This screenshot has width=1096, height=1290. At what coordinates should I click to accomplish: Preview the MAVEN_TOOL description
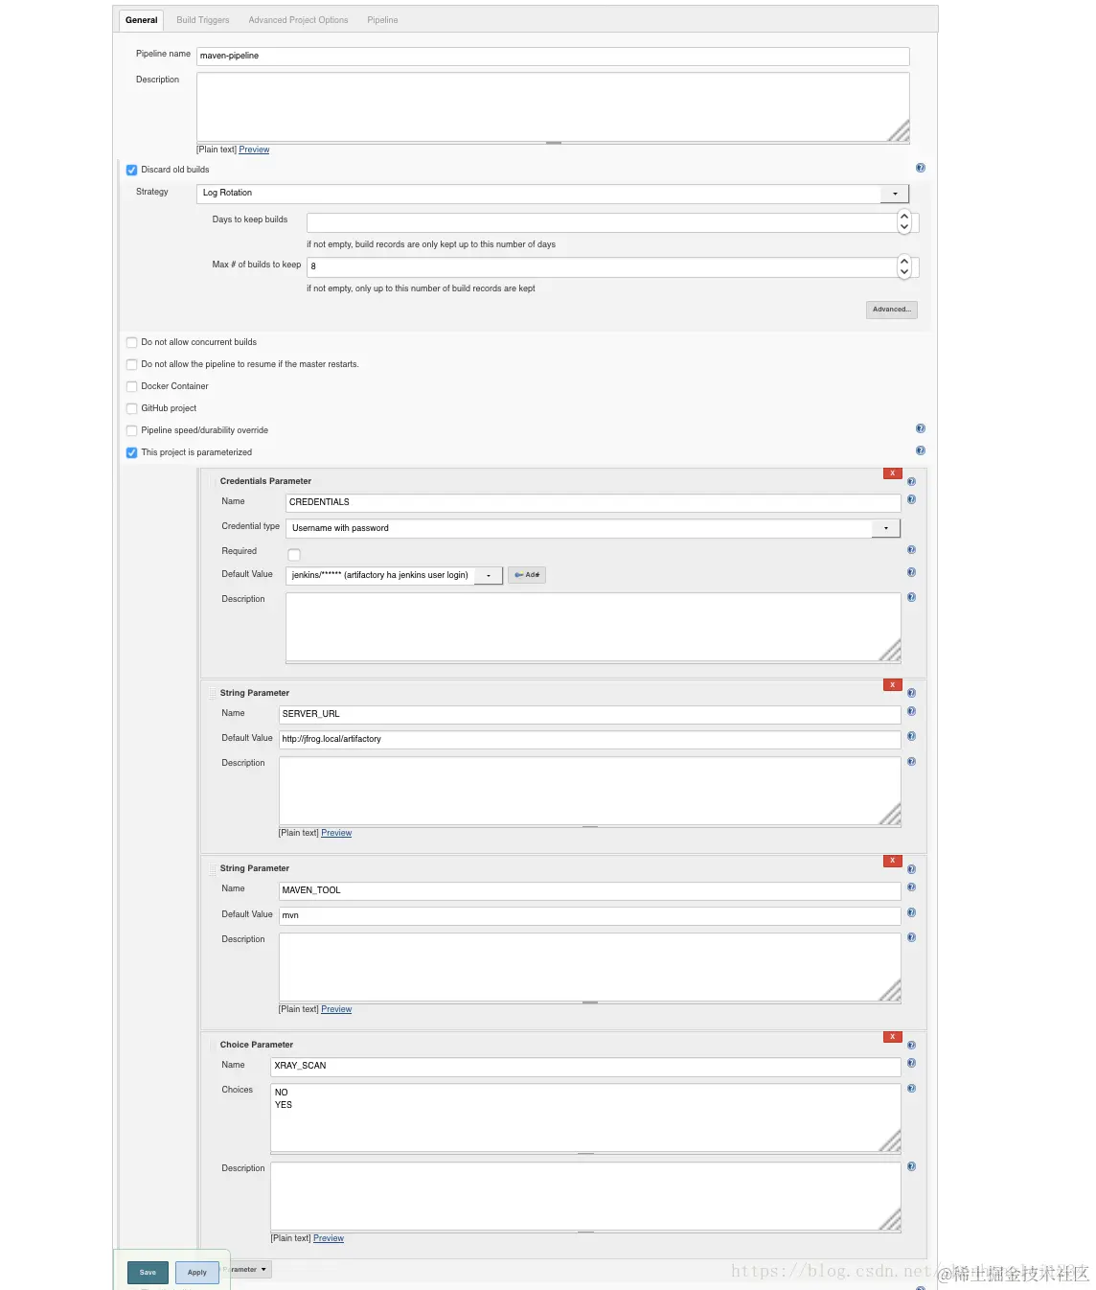point(336,1009)
